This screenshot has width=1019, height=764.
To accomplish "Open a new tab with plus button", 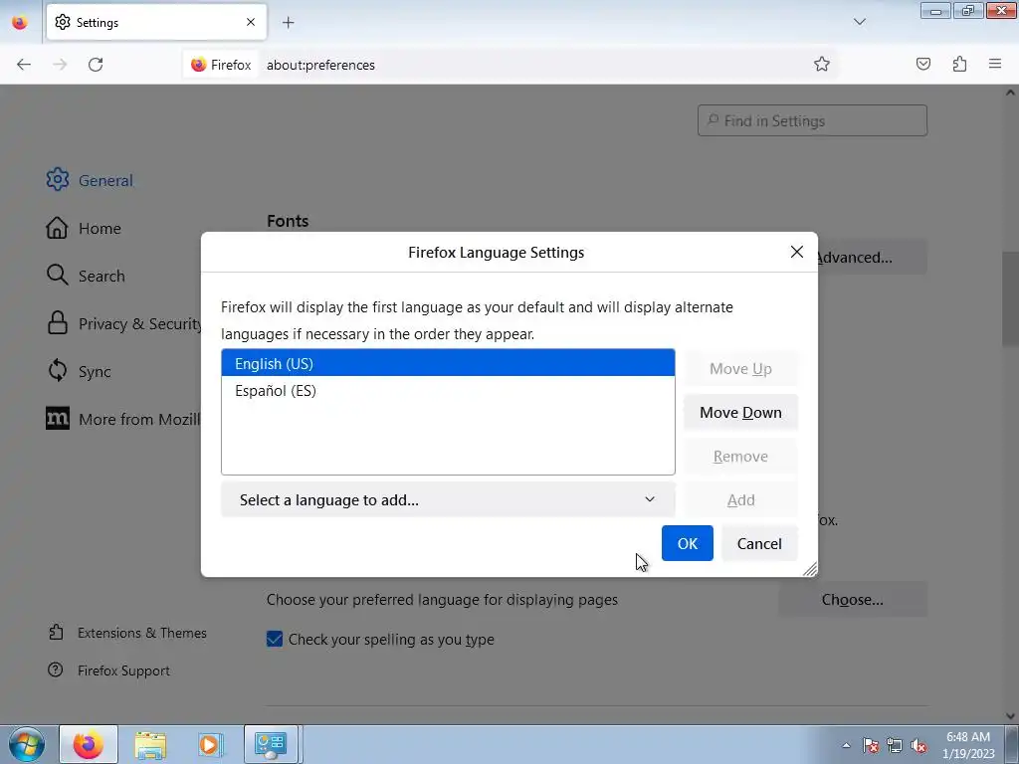I will pyautogui.click(x=288, y=23).
